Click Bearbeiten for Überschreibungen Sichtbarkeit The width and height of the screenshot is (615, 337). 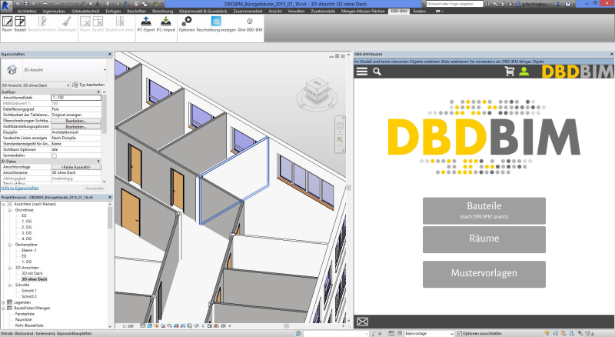coord(75,121)
